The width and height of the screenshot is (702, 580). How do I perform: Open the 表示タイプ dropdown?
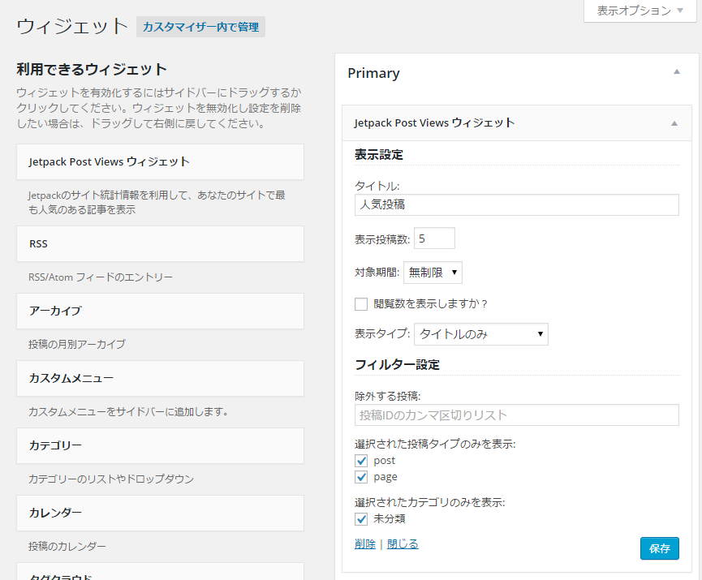[480, 333]
